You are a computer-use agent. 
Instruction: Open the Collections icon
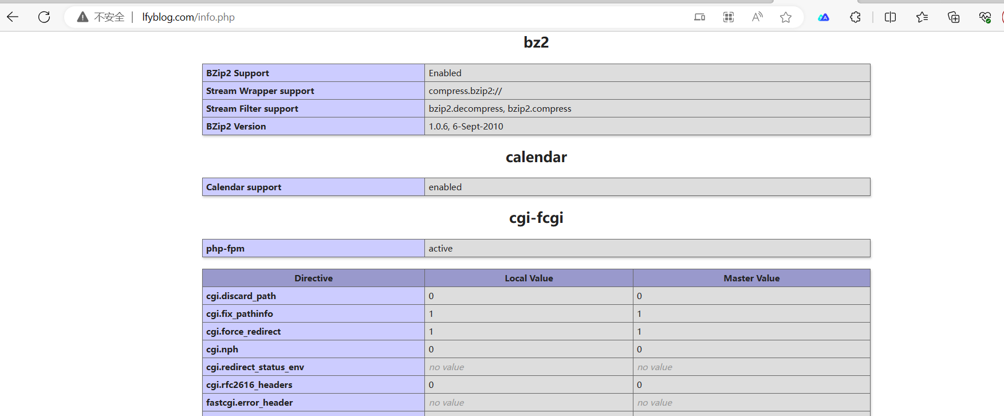click(x=954, y=17)
